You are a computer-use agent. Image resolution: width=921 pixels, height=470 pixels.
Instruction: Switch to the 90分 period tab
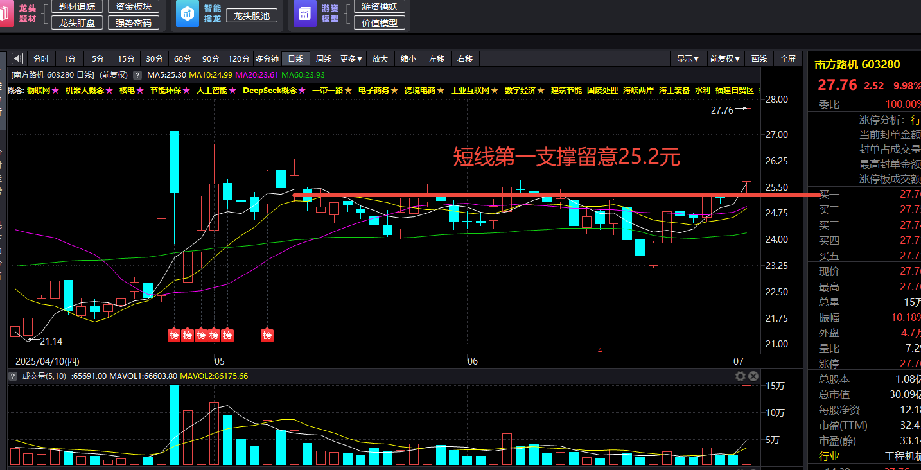pyautogui.click(x=211, y=59)
